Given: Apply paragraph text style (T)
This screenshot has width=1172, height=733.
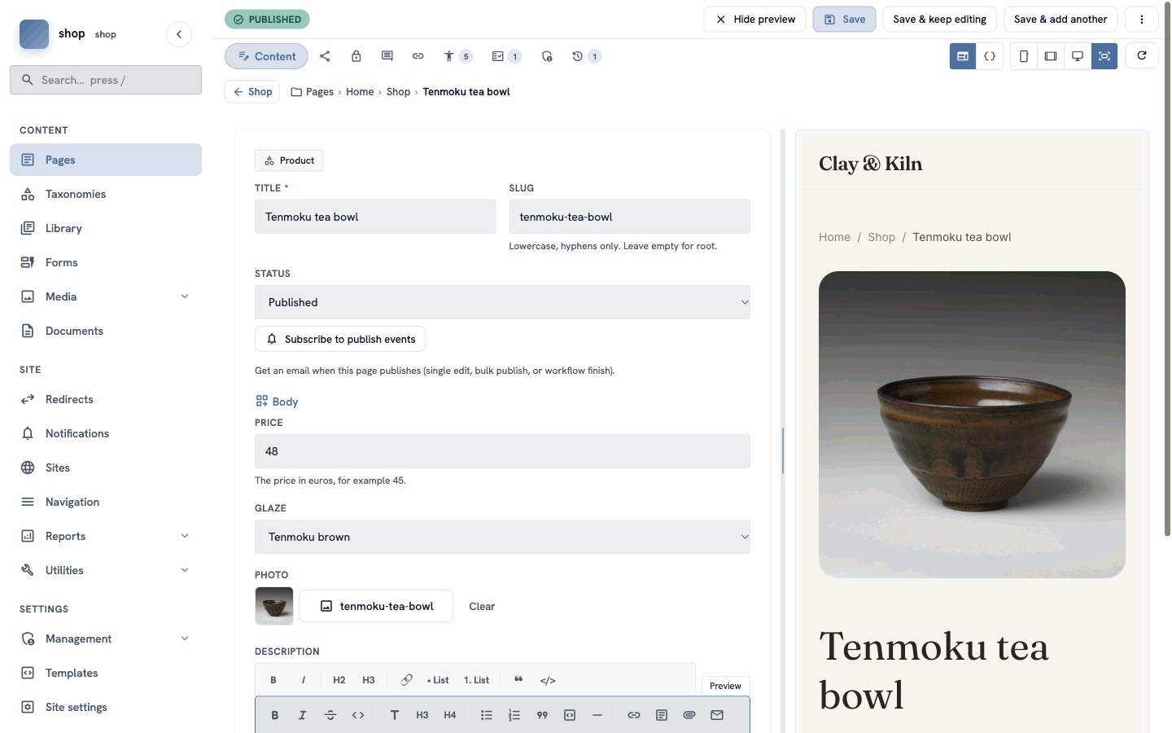Looking at the screenshot, I should pyautogui.click(x=395, y=715).
